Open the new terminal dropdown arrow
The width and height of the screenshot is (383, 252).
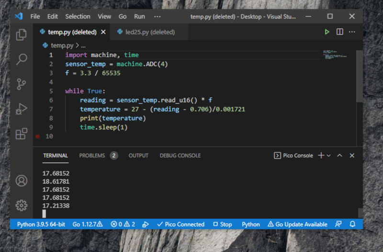click(x=329, y=156)
